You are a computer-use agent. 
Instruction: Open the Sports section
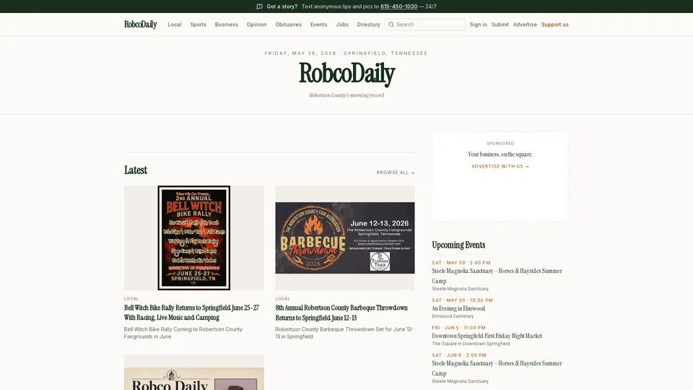point(198,25)
